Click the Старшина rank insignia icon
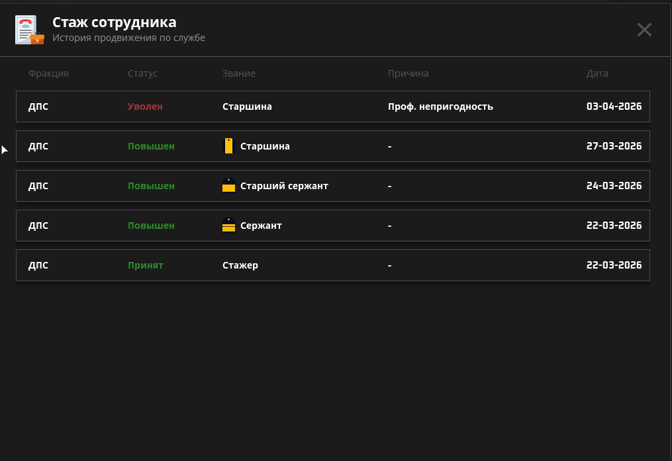Viewport: 672px width, 461px height. (x=228, y=146)
